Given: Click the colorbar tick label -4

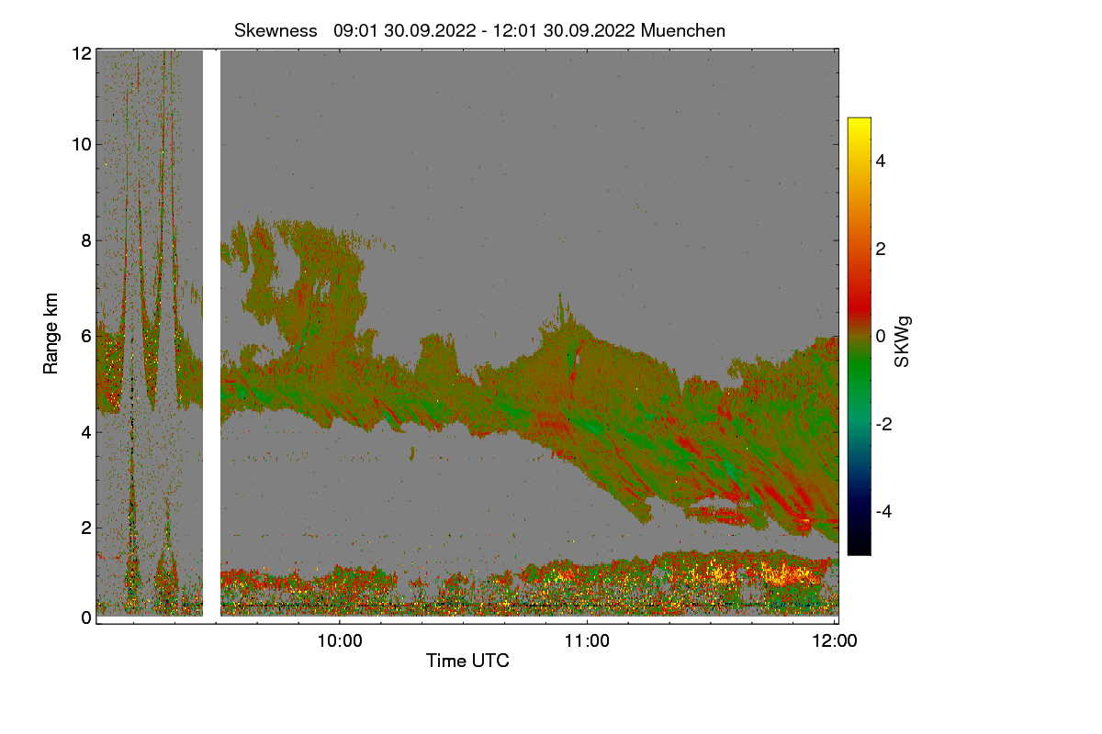Looking at the screenshot, I should [x=885, y=511].
